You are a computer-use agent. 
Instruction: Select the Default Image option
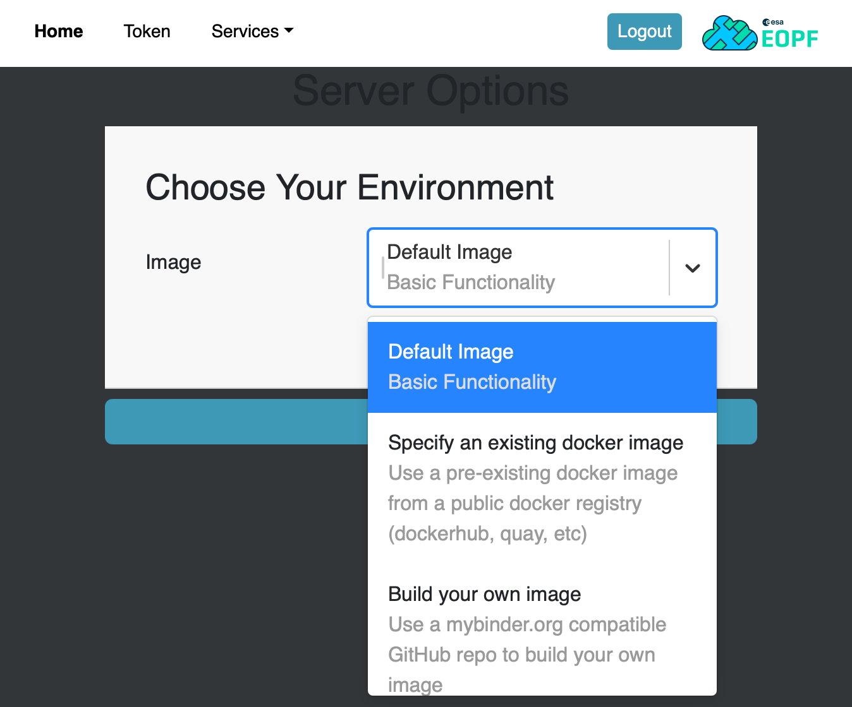542,366
